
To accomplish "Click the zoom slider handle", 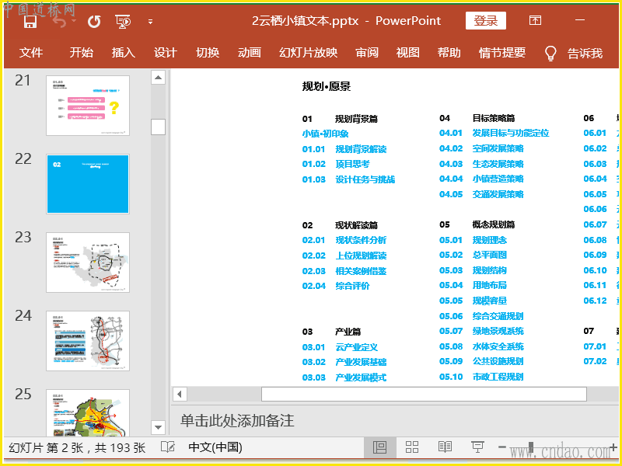I will [531, 447].
